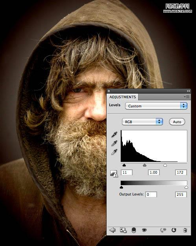Screen dimensions: 196x246
Task: Open the RGB channel dropdown
Action: [x=142, y=122]
